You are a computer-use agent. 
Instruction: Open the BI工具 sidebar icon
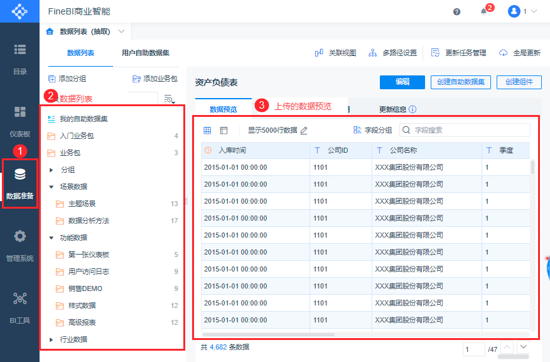[x=20, y=298]
